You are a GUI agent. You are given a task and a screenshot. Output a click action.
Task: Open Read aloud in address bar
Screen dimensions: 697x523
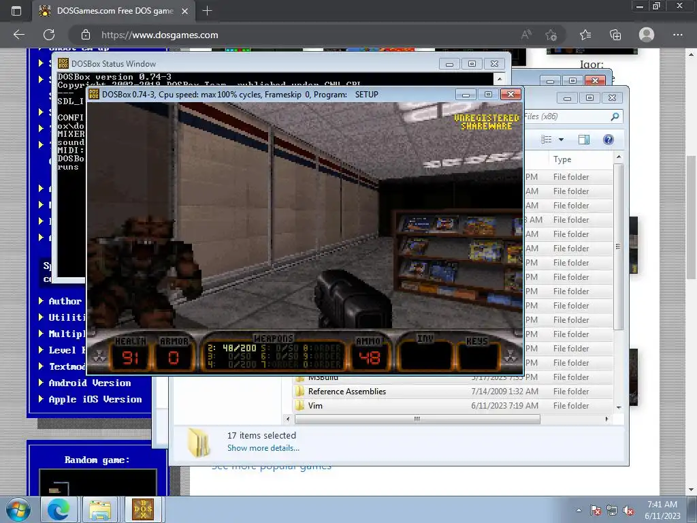[526, 35]
